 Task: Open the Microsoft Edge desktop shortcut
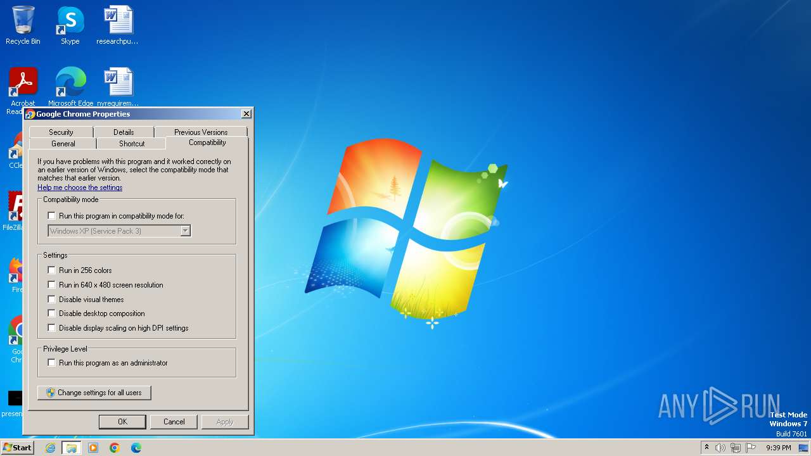[x=70, y=87]
